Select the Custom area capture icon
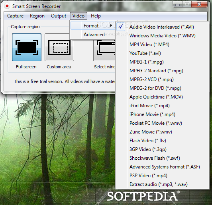This screenshot has width=212, height=205. pos(59,47)
